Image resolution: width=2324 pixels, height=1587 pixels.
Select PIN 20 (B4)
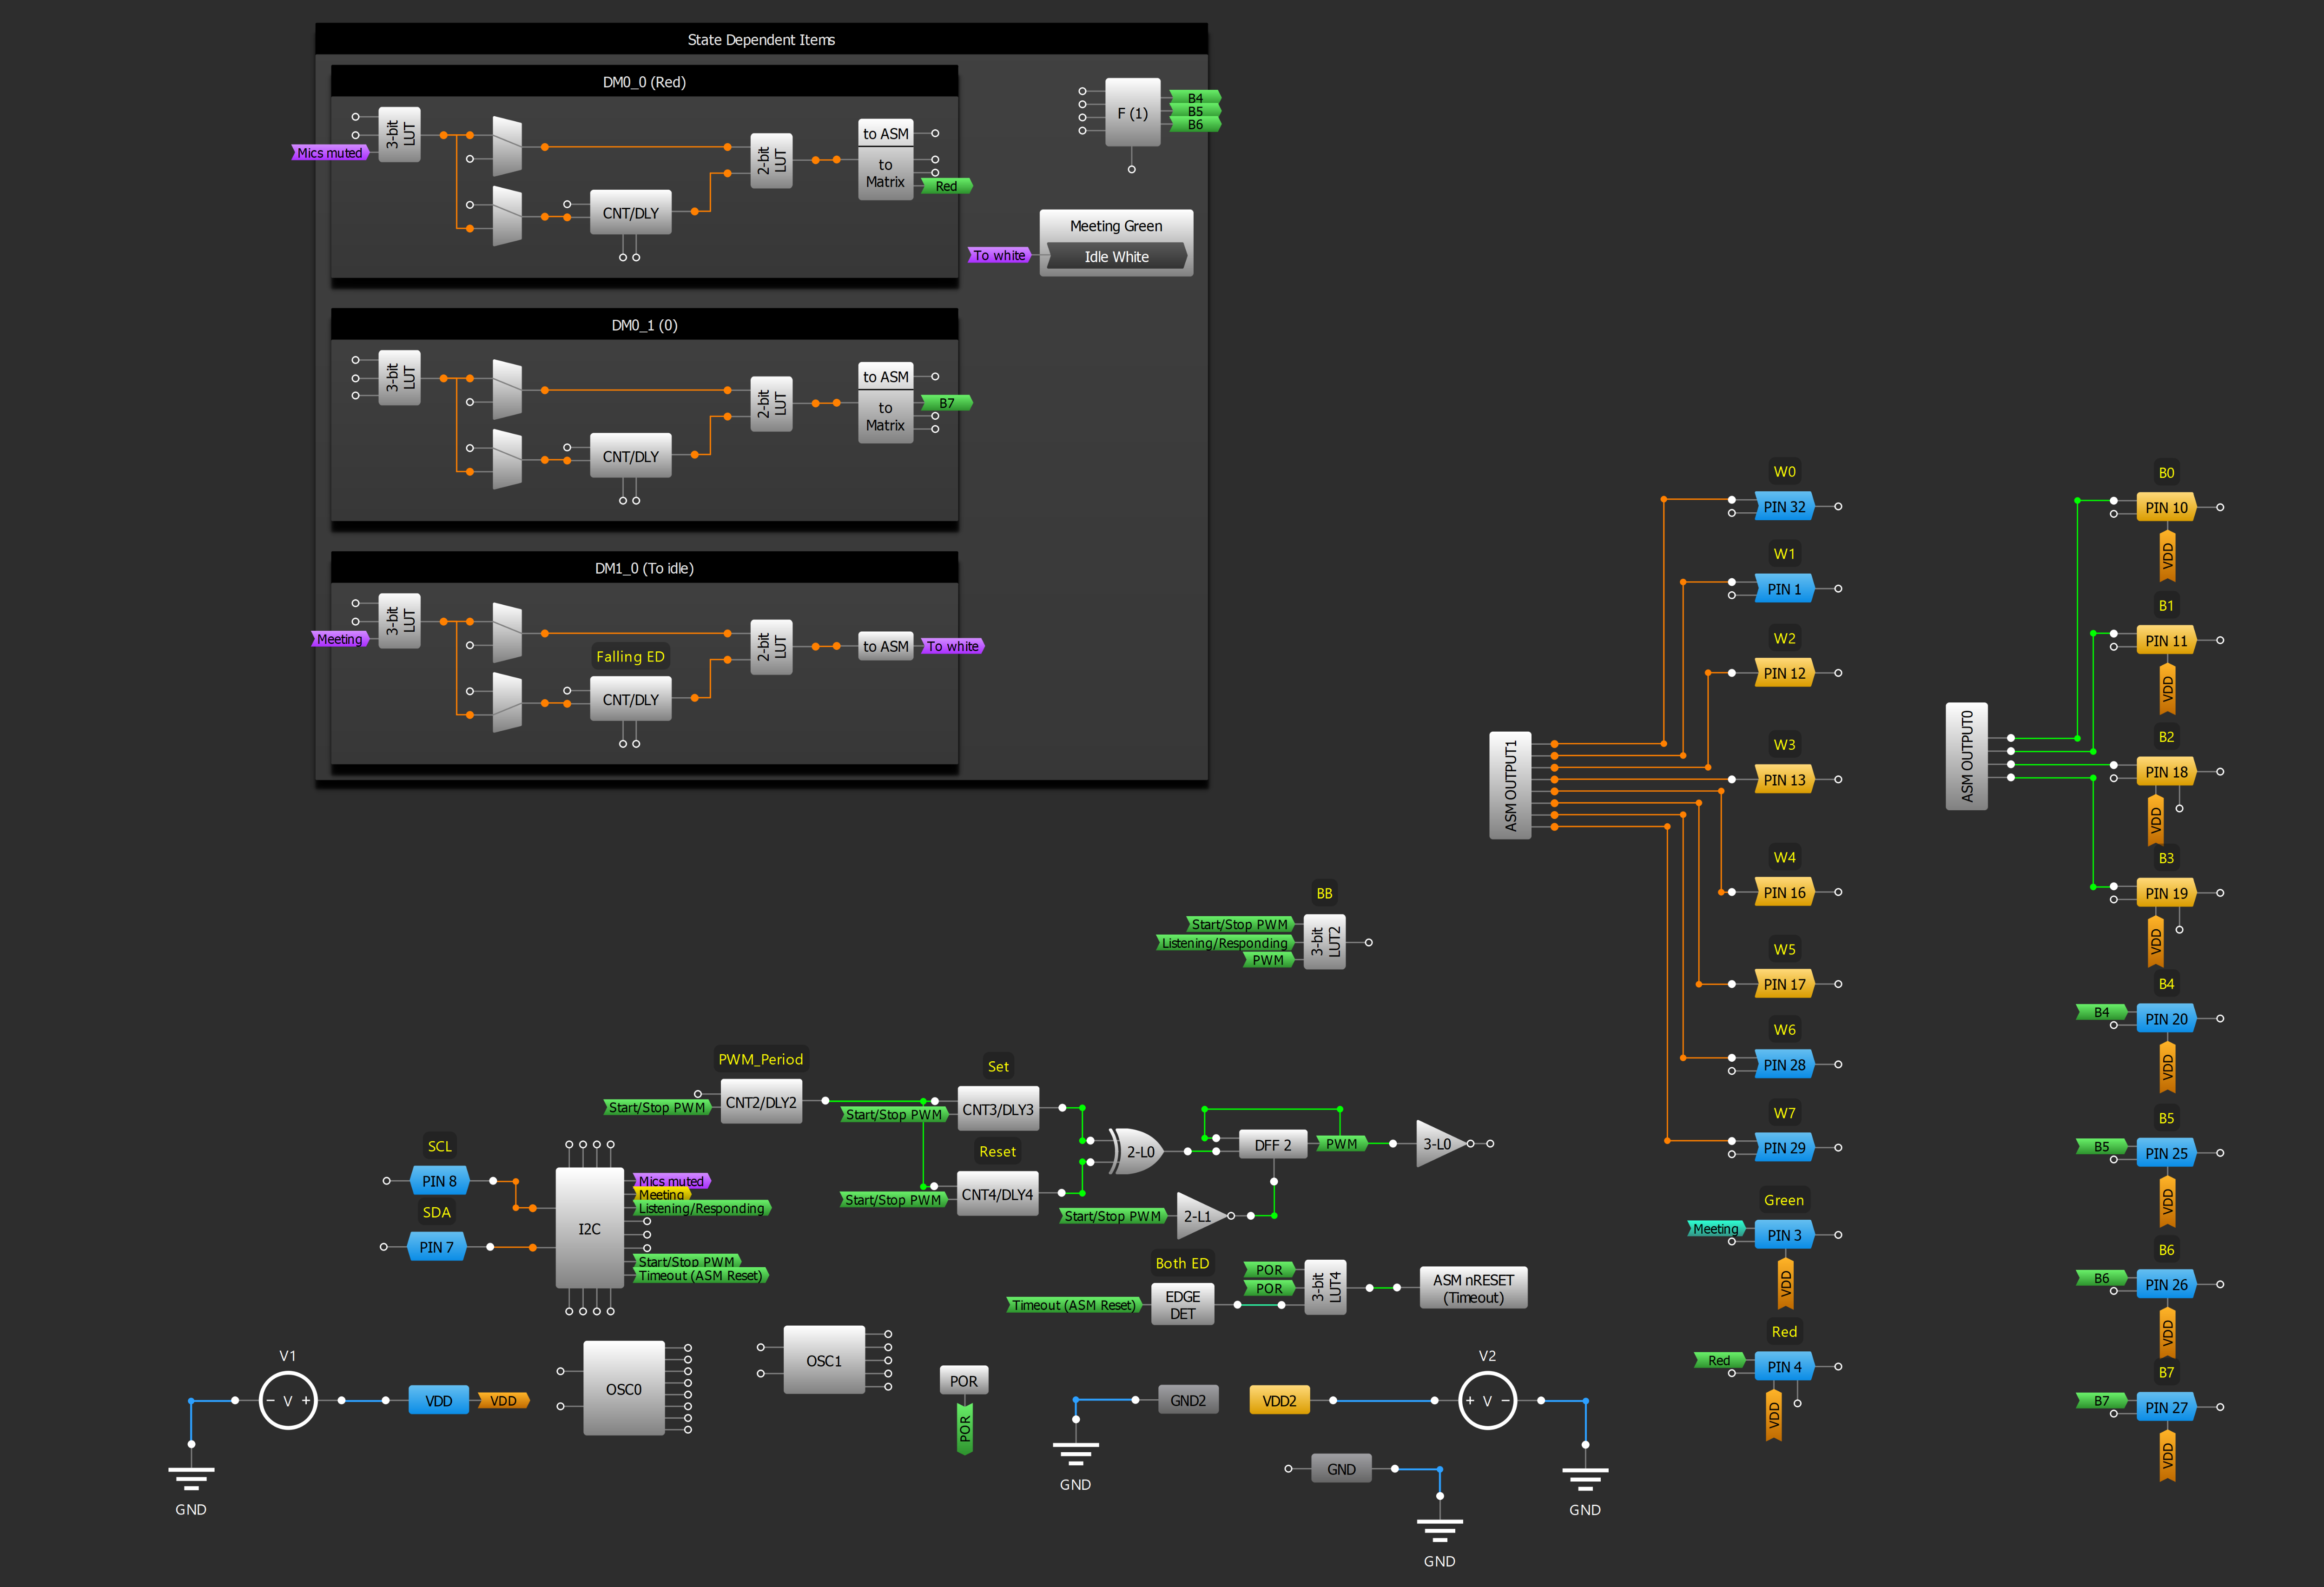(2166, 1019)
